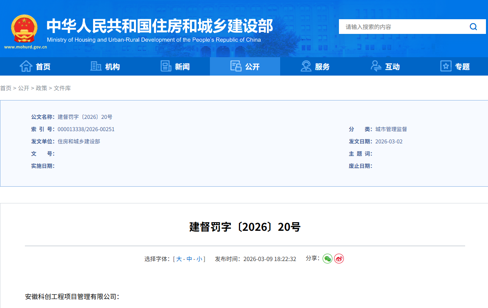Go to 公开 in the breadcrumb
The width and height of the screenshot is (488, 308).
(24, 88)
